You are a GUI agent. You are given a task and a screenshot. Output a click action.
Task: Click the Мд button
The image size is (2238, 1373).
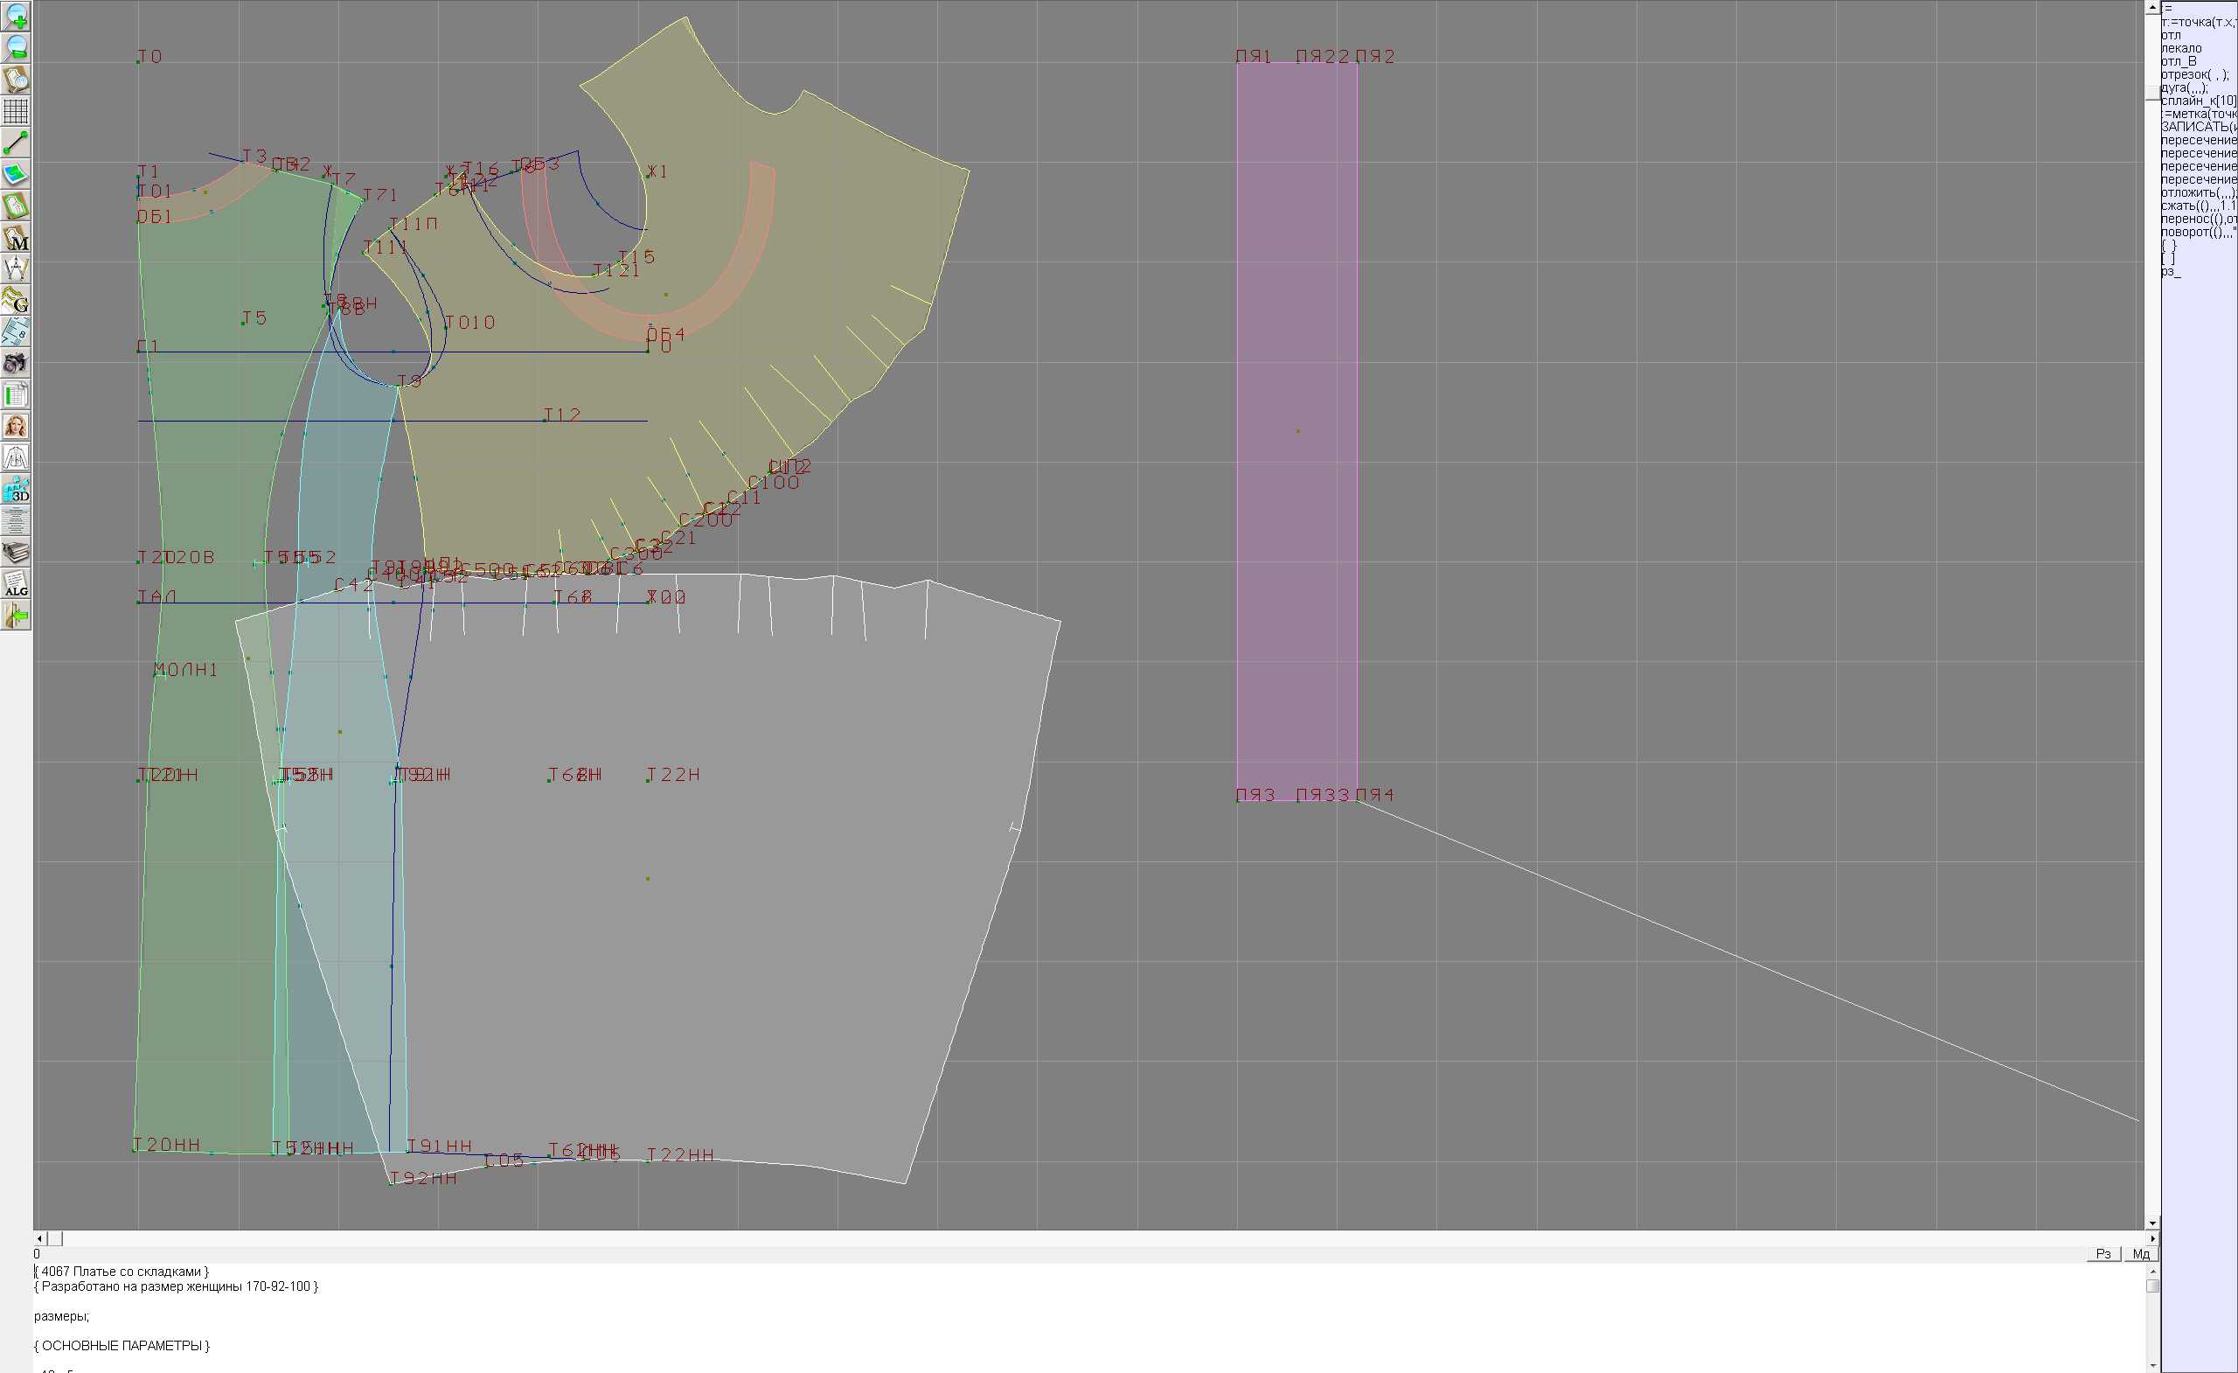point(2140,1254)
